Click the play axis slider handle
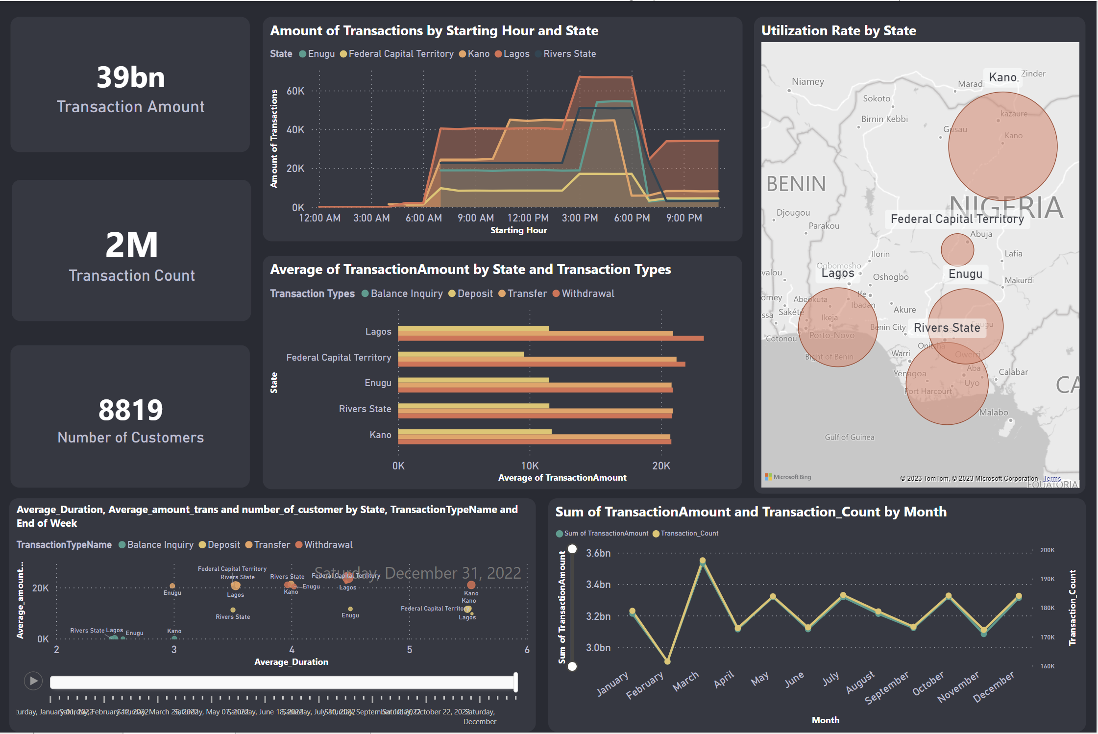 (515, 682)
